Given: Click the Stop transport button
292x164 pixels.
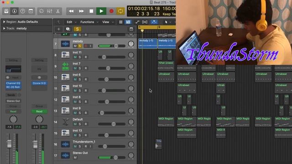Looking at the screenshot, I should pos(91,11).
